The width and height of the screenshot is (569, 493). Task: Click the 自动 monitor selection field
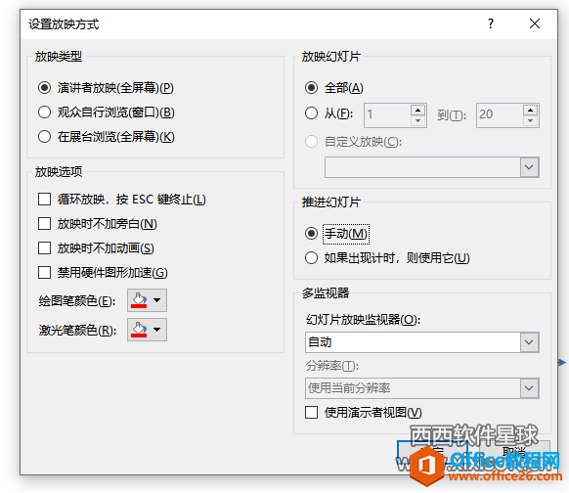coord(413,342)
